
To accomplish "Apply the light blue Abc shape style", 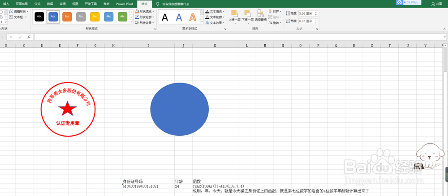I will [108, 17].
